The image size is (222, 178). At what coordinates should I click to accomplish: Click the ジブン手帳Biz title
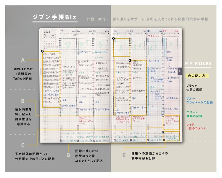point(55,17)
